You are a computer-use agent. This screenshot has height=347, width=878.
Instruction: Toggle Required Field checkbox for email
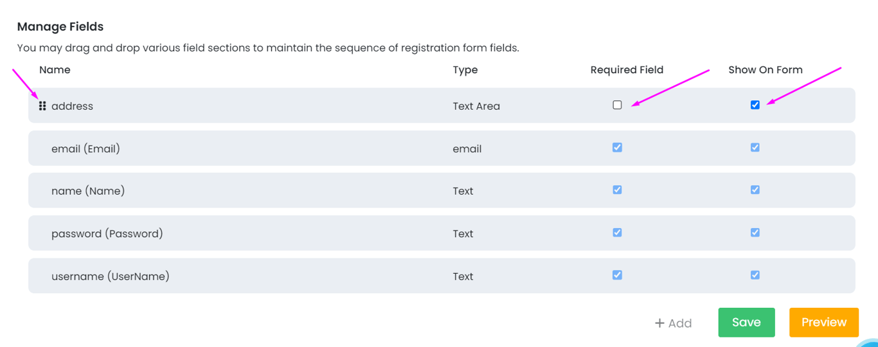(617, 147)
